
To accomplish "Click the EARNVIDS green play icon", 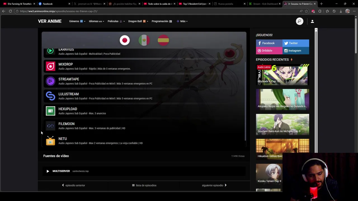I will tap(50, 51).
